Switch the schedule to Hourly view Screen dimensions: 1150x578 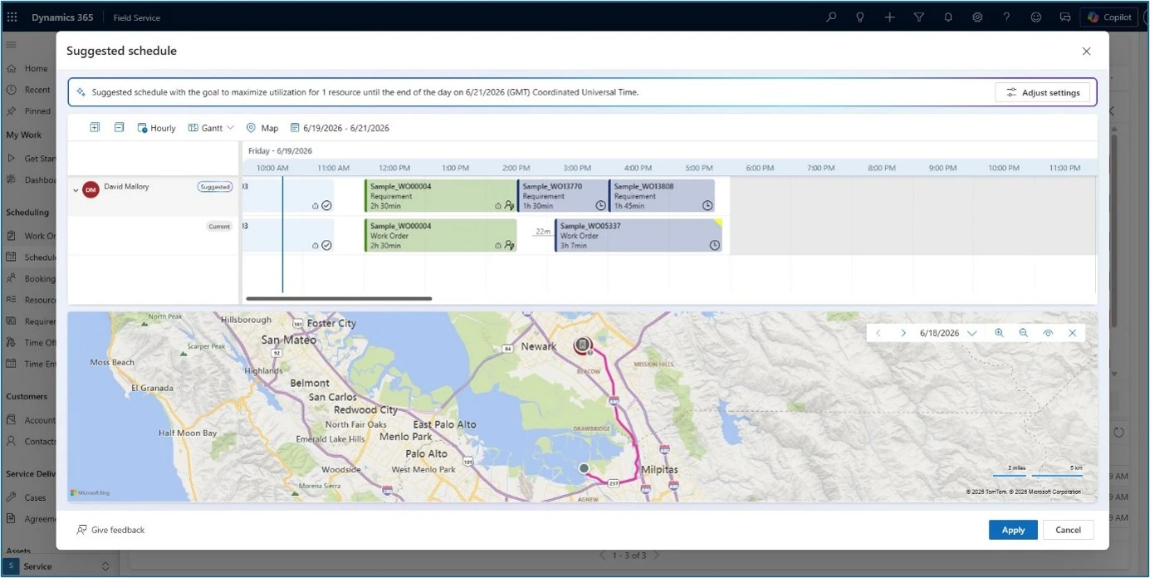[x=157, y=128]
